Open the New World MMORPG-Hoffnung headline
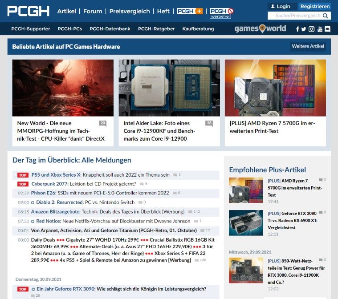 click(61, 131)
